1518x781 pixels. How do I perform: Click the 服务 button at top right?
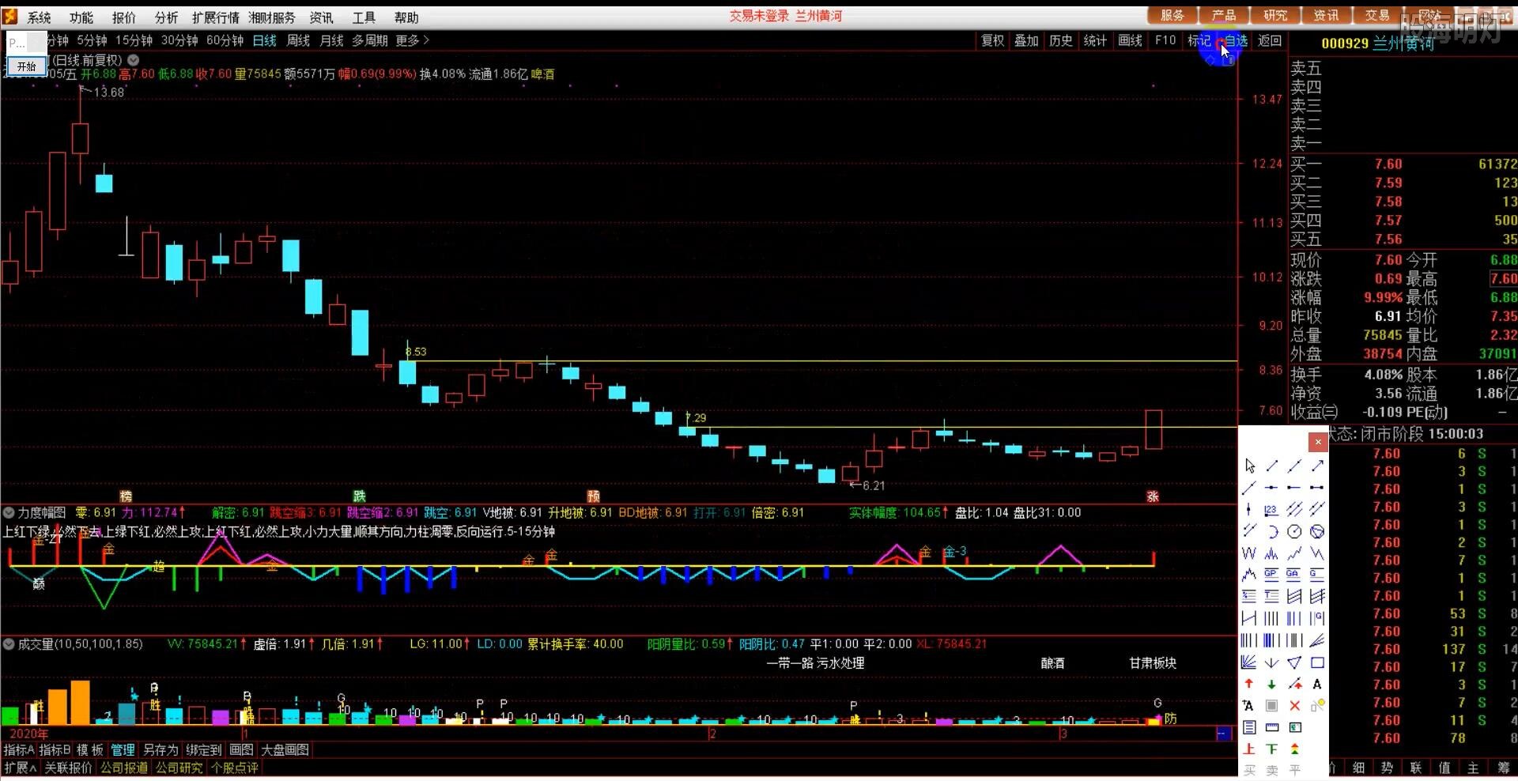click(x=1172, y=15)
